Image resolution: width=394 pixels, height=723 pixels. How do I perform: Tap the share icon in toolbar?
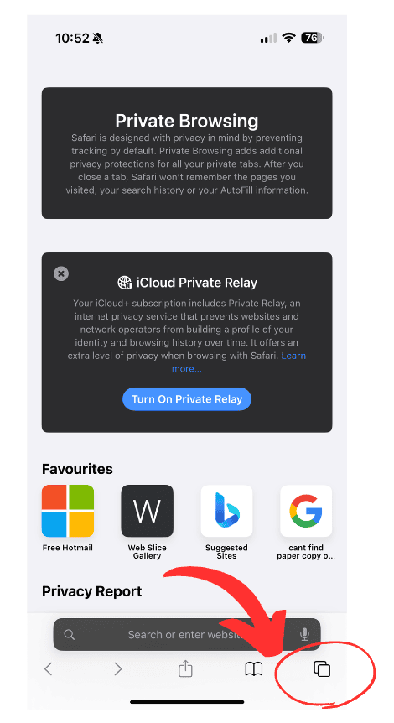point(185,668)
